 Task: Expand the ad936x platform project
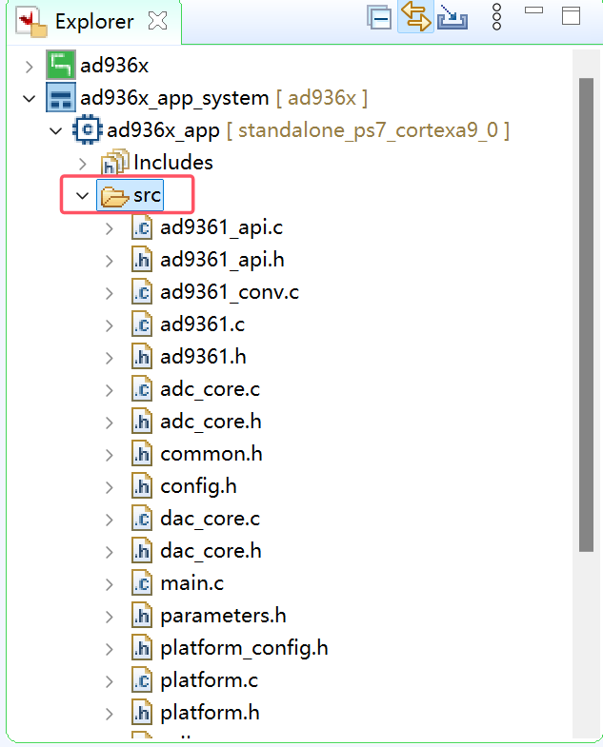[30, 67]
